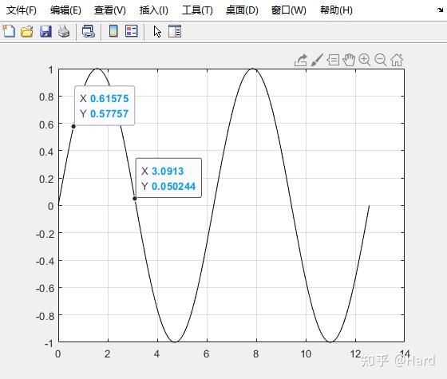Click the data tip showing X 3.0913
Screen dimensions: 447x379
pos(168,178)
